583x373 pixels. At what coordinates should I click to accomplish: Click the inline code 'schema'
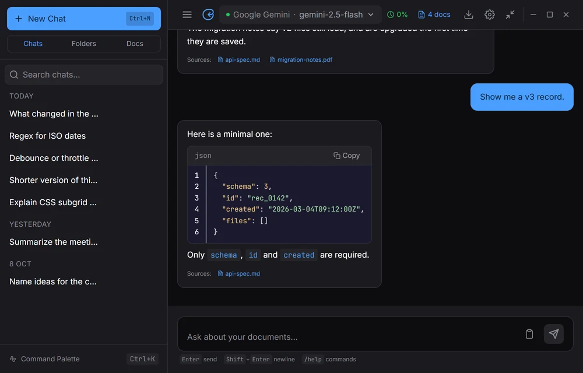pyautogui.click(x=224, y=255)
